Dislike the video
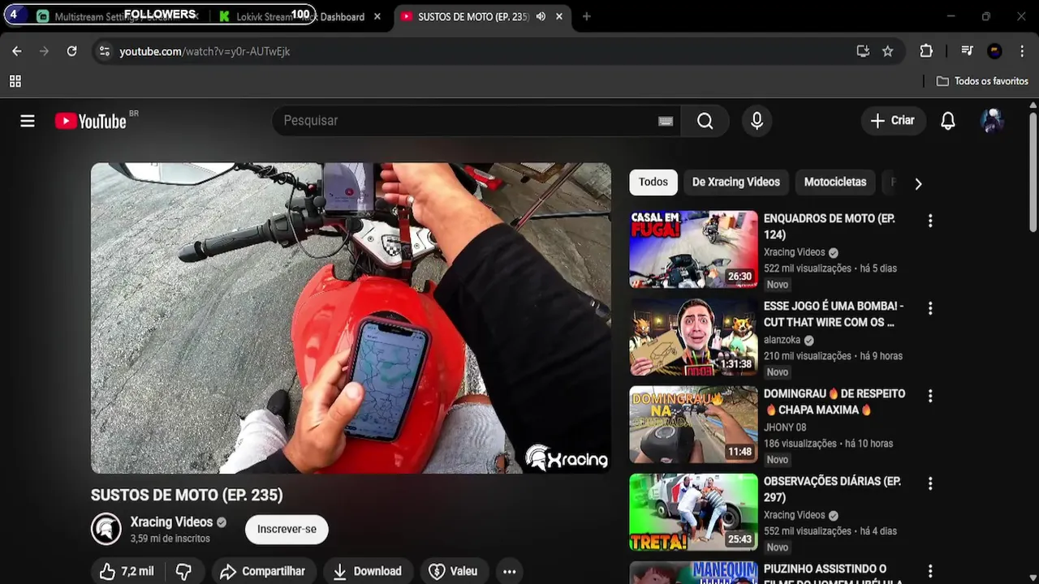This screenshot has width=1039, height=584. (184, 571)
